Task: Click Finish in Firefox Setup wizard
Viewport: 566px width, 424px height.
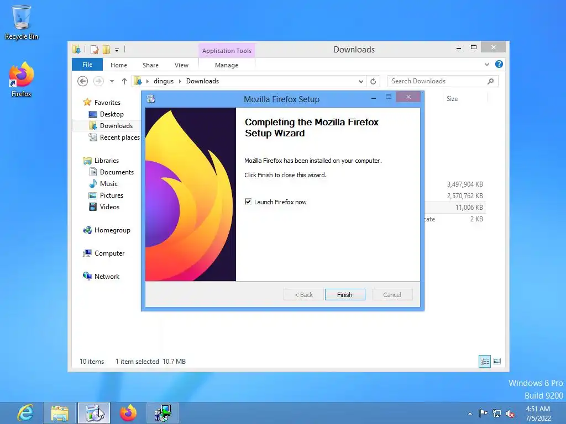Action: [345, 295]
